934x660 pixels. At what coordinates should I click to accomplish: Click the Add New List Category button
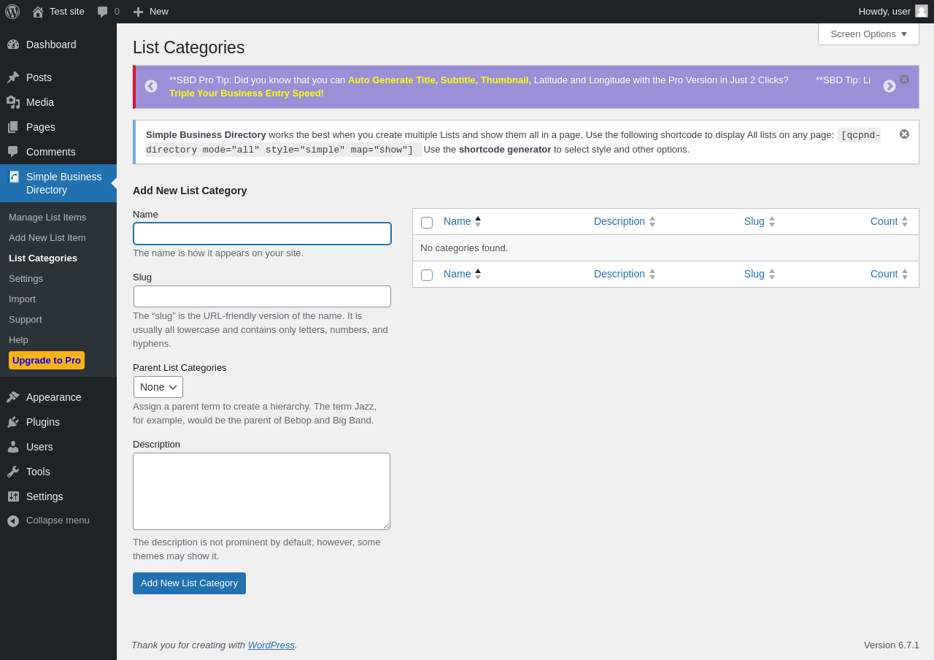coord(189,583)
